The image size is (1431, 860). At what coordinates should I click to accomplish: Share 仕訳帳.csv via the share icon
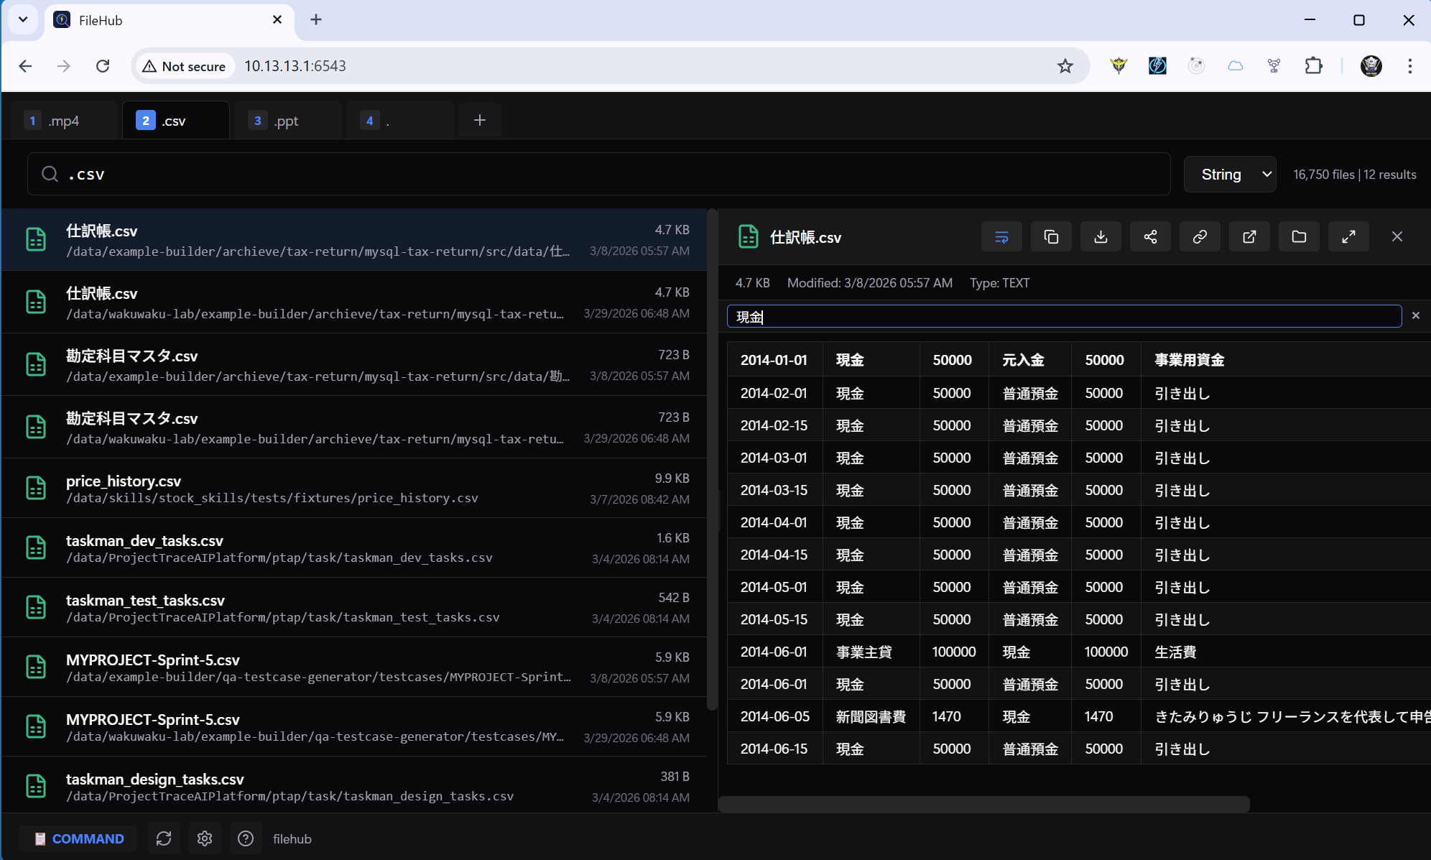tap(1150, 236)
